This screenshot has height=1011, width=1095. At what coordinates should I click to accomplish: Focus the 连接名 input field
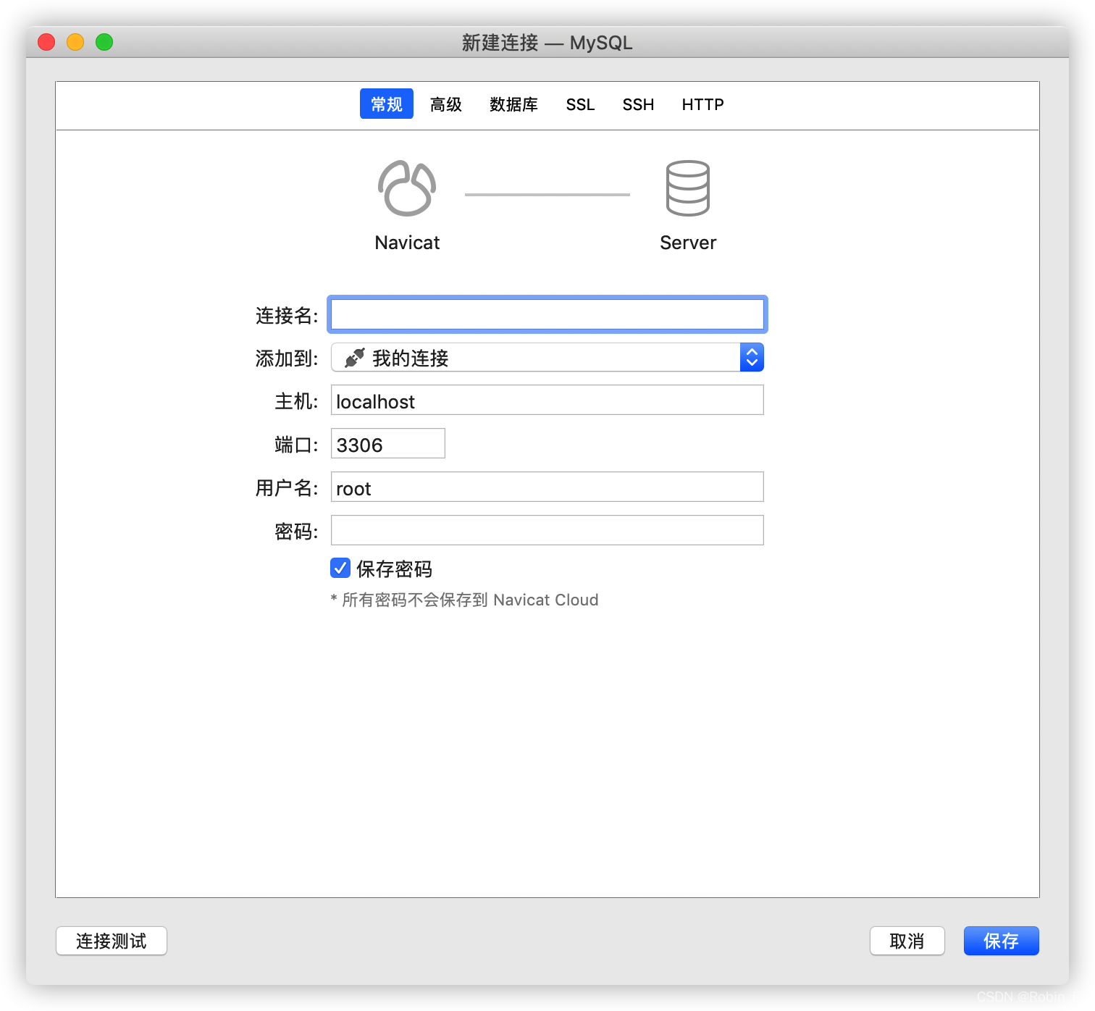(547, 314)
